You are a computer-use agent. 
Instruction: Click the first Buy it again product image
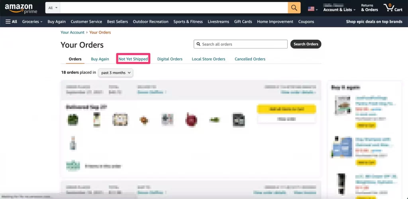[x=341, y=105]
